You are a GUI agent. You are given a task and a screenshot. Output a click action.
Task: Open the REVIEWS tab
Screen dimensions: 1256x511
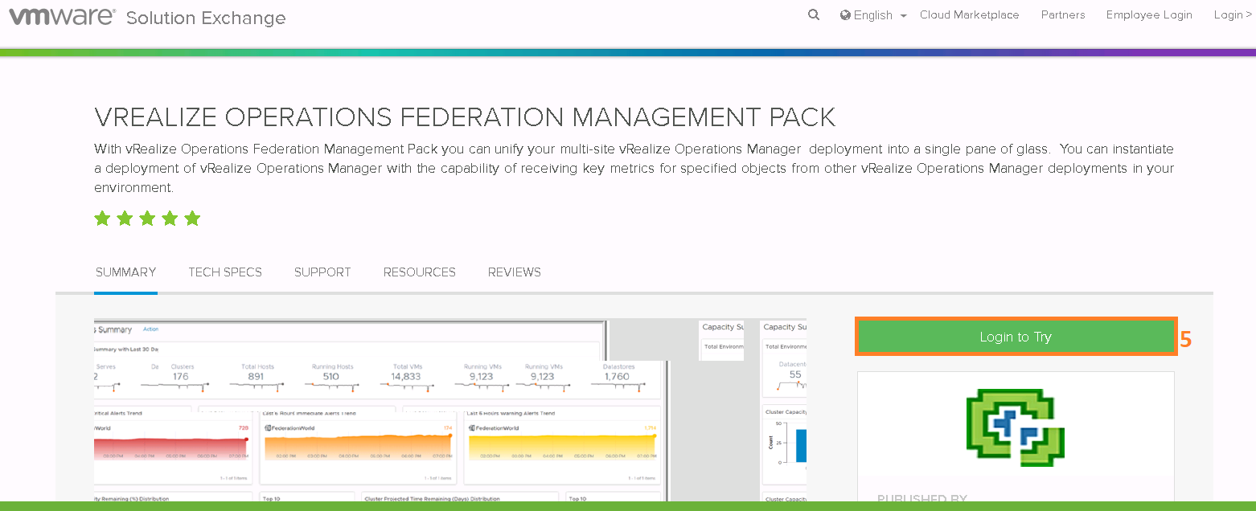514,272
